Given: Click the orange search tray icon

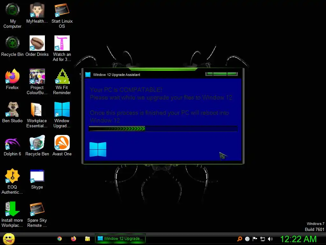Looking at the screenshot, I should [x=239, y=239].
